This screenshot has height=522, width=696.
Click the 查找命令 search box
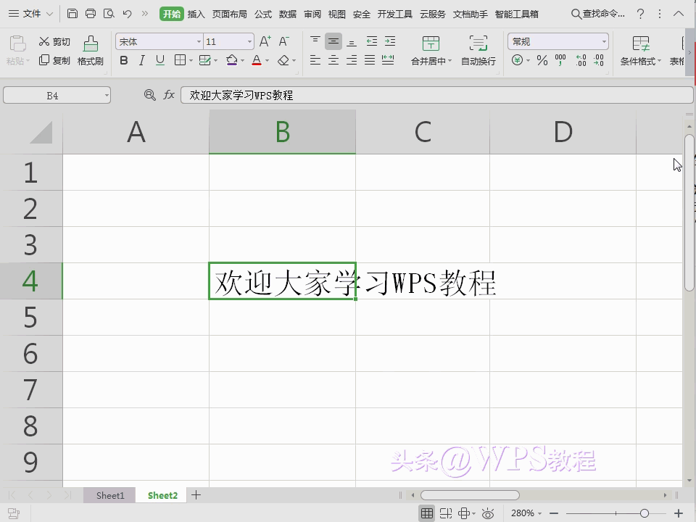point(598,14)
